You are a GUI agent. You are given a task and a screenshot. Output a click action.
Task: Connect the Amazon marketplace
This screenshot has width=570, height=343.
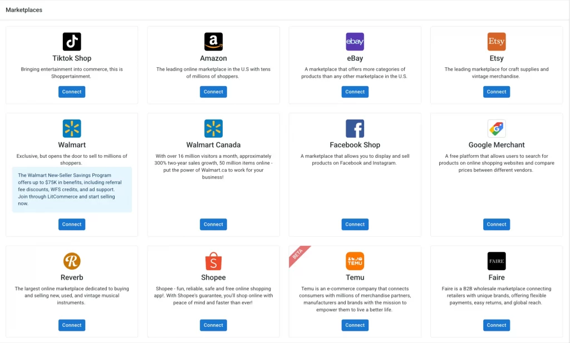coord(213,92)
